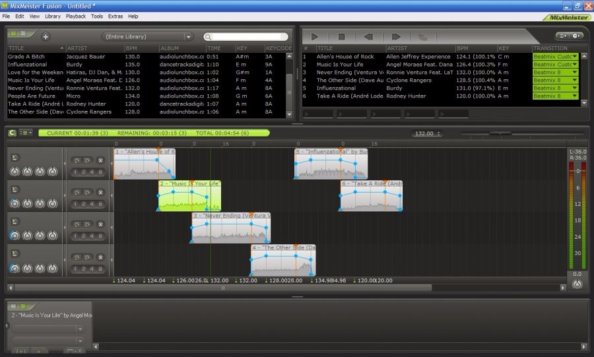The width and height of the screenshot is (594, 357).
Task: Toggle loop length 8 on third lane
Action: [100, 236]
